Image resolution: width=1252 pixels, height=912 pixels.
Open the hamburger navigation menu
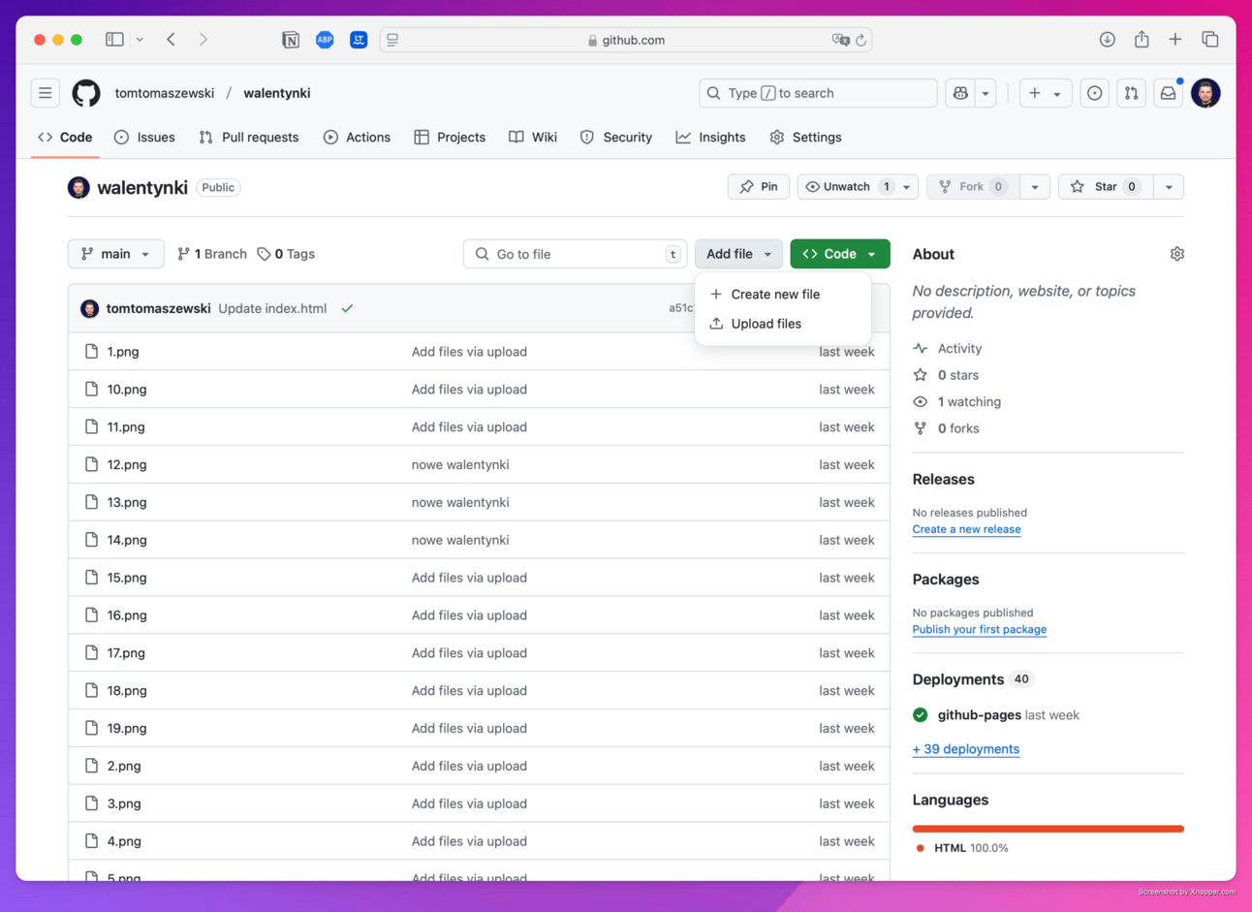point(46,93)
